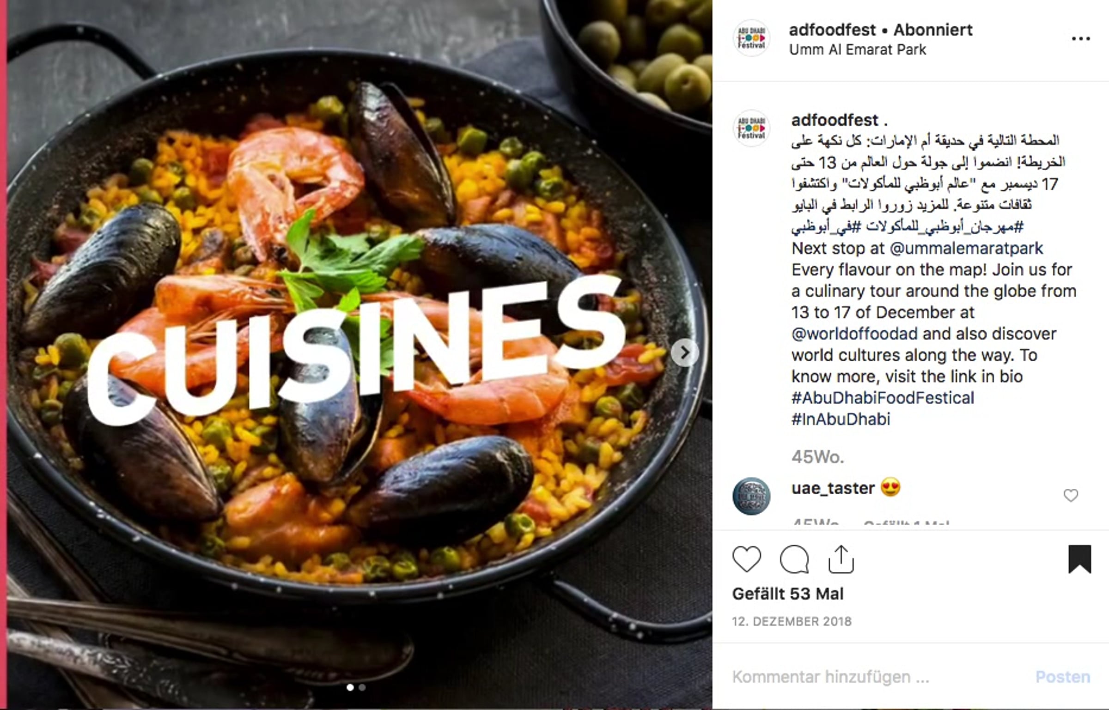The width and height of the screenshot is (1109, 710).
Task: Open adfoodfest profile avatar in header
Action: pos(751,38)
